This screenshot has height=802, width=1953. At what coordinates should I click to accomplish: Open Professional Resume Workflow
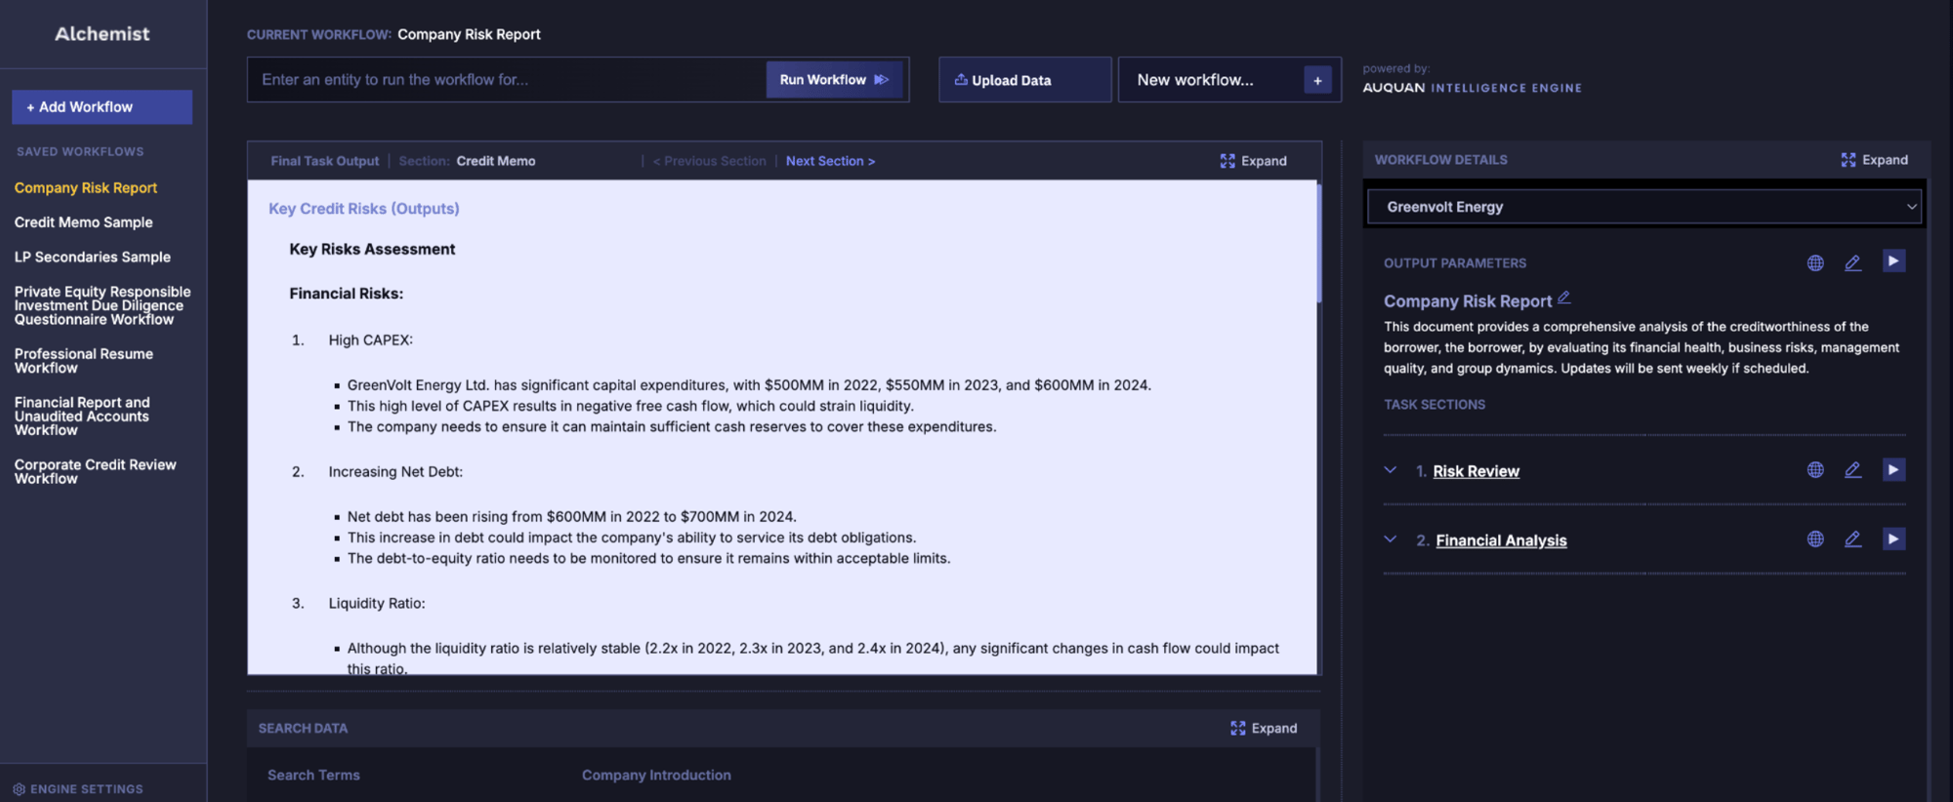pos(84,361)
